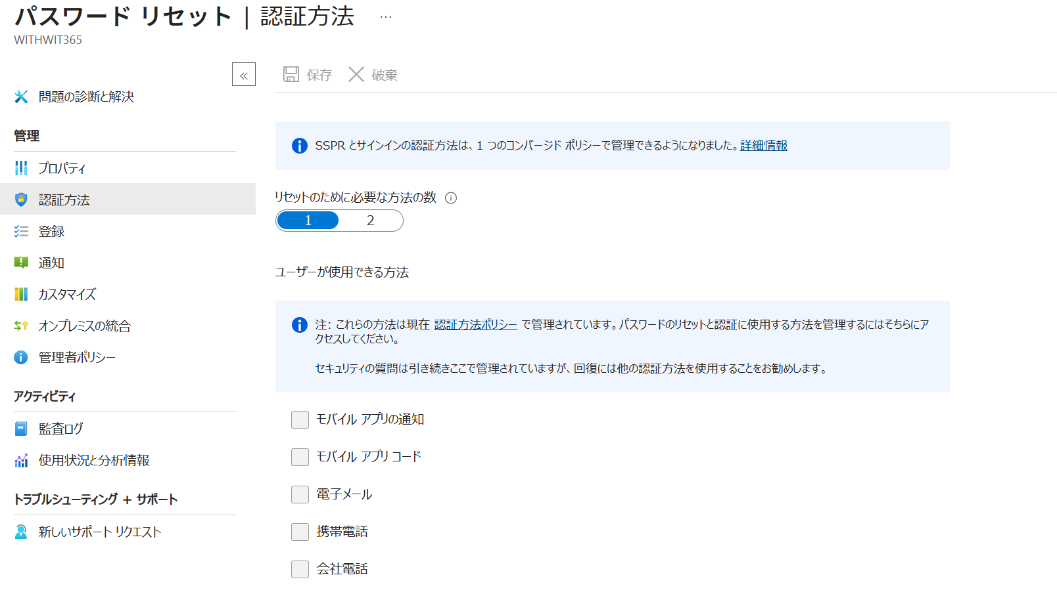Tick the 携帯電話 checkbox
The height and width of the screenshot is (594, 1057).
click(x=300, y=532)
